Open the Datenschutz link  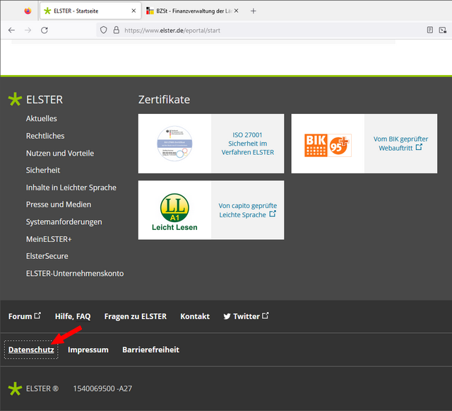point(31,349)
